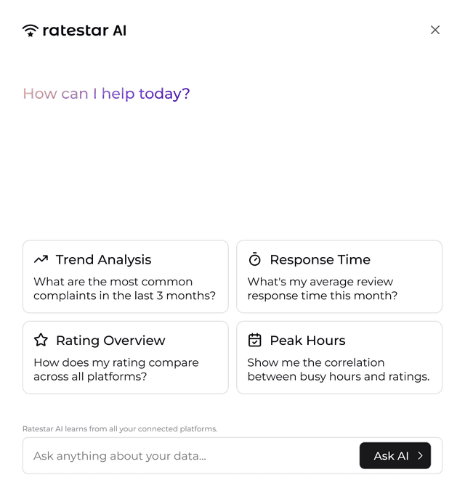Select the Trend Analysis card title
The image size is (465, 504).
pyautogui.click(x=103, y=260)
